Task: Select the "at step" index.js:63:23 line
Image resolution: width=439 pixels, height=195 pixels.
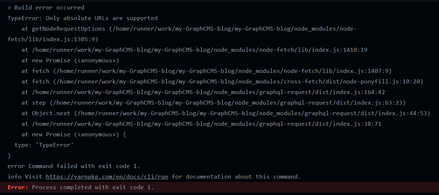Action: 213,103
